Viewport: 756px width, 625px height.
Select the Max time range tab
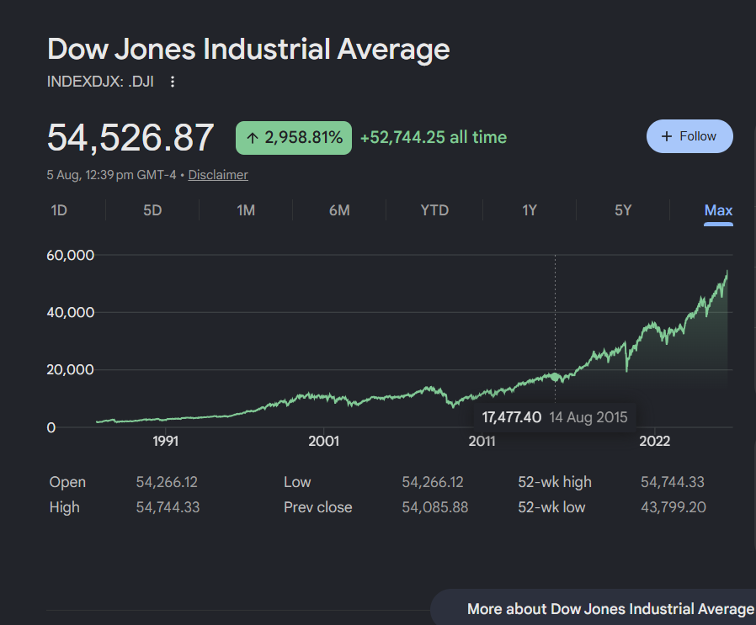coord(718,210)
